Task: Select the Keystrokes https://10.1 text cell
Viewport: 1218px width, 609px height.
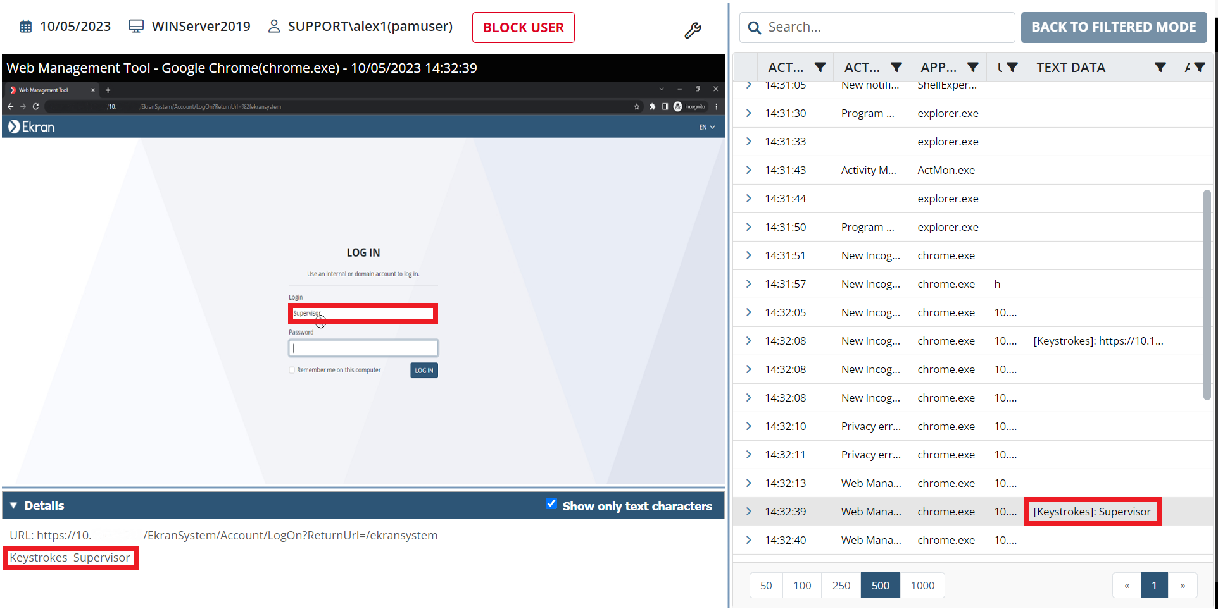Action: pos(1098,341)
